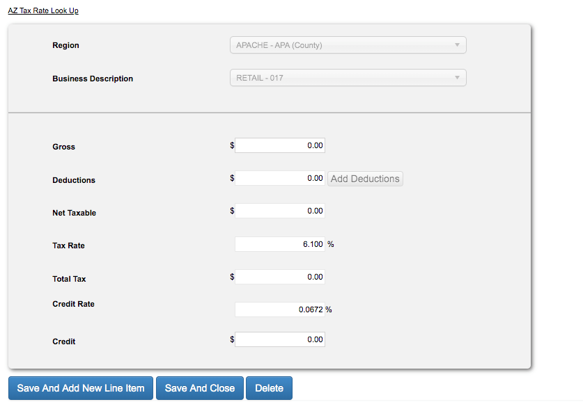The image size is (583, 402).
Task: Select the Net Taxable amount field
Action: click(x=280, y=211)
